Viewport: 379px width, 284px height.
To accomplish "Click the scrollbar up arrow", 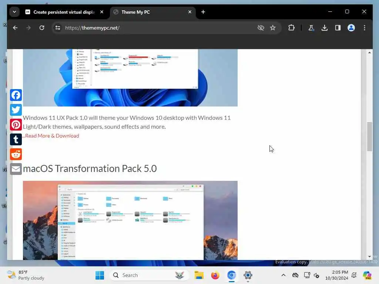I will point(369,53).
